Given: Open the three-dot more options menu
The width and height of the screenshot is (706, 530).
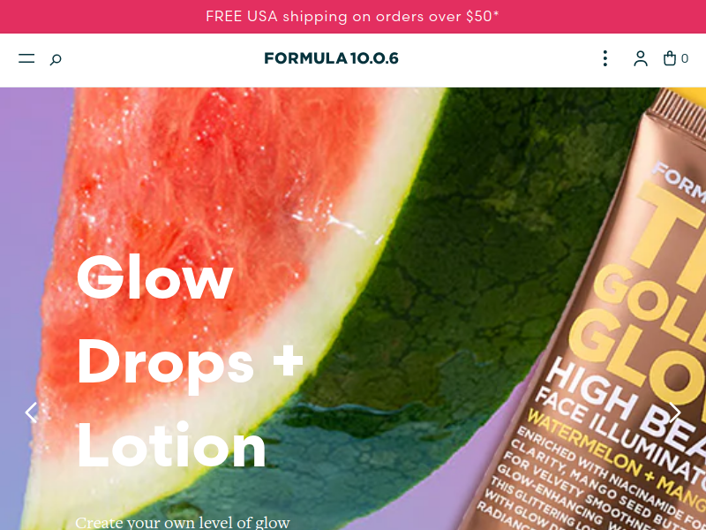Looking at the screenshot, I should [x=605, y=58].
